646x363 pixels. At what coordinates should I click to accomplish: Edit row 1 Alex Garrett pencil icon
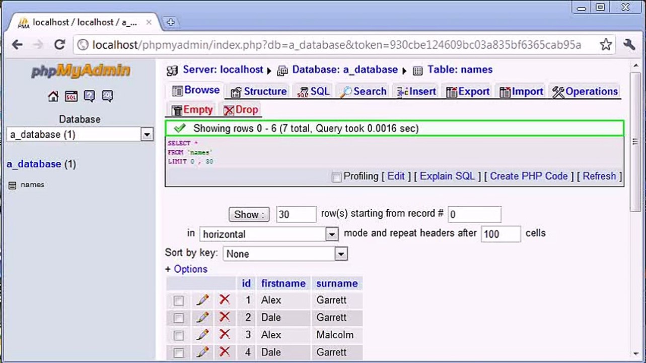(x=202, y=300)
